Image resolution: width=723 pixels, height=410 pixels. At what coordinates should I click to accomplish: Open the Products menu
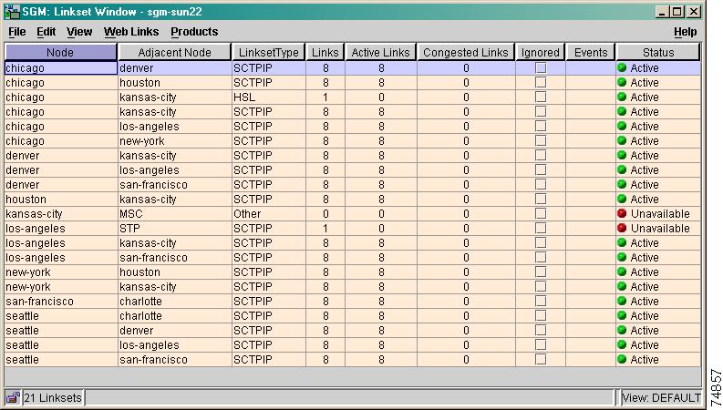194,32
